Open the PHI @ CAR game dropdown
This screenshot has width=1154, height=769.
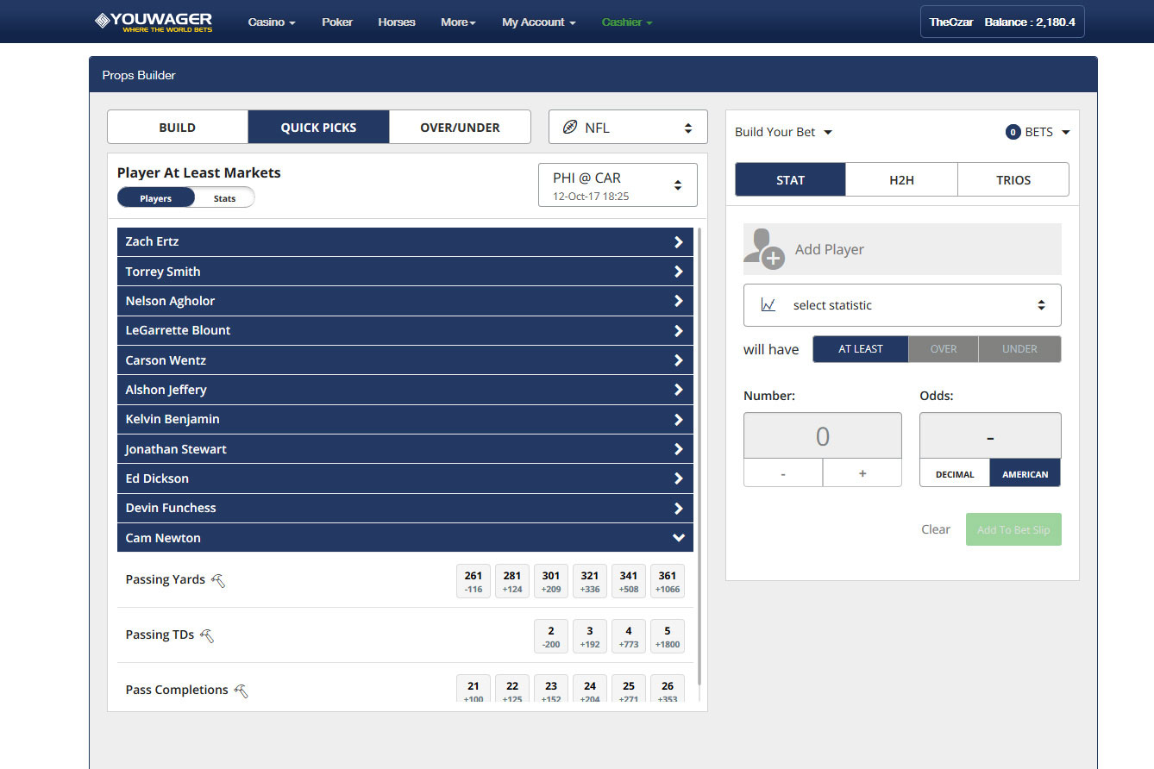[618, 185]
